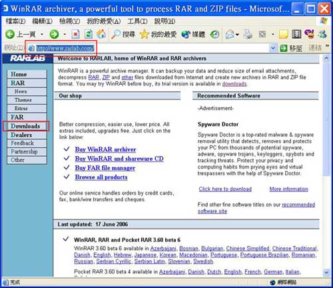Open Other in the sidebar

point(27,160)
